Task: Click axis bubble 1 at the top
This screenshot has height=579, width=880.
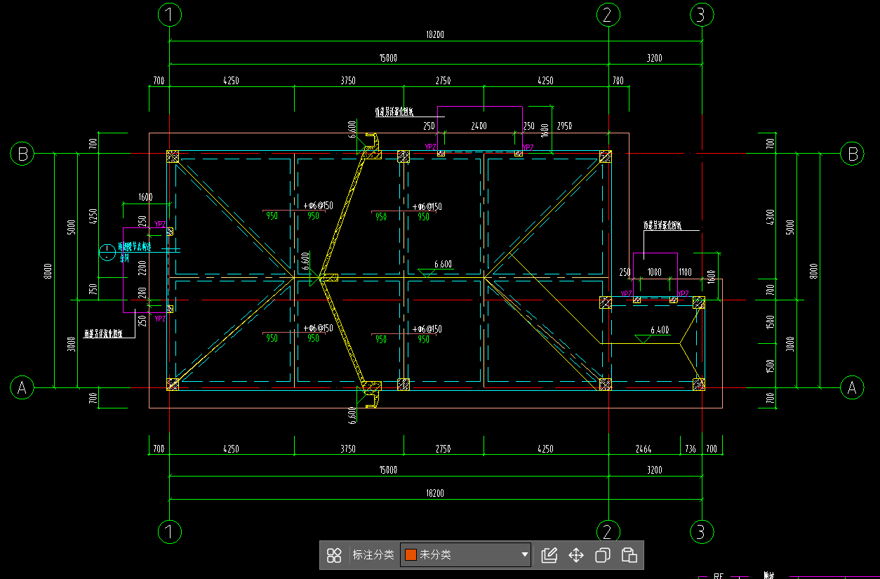Action: pos(169,14)
